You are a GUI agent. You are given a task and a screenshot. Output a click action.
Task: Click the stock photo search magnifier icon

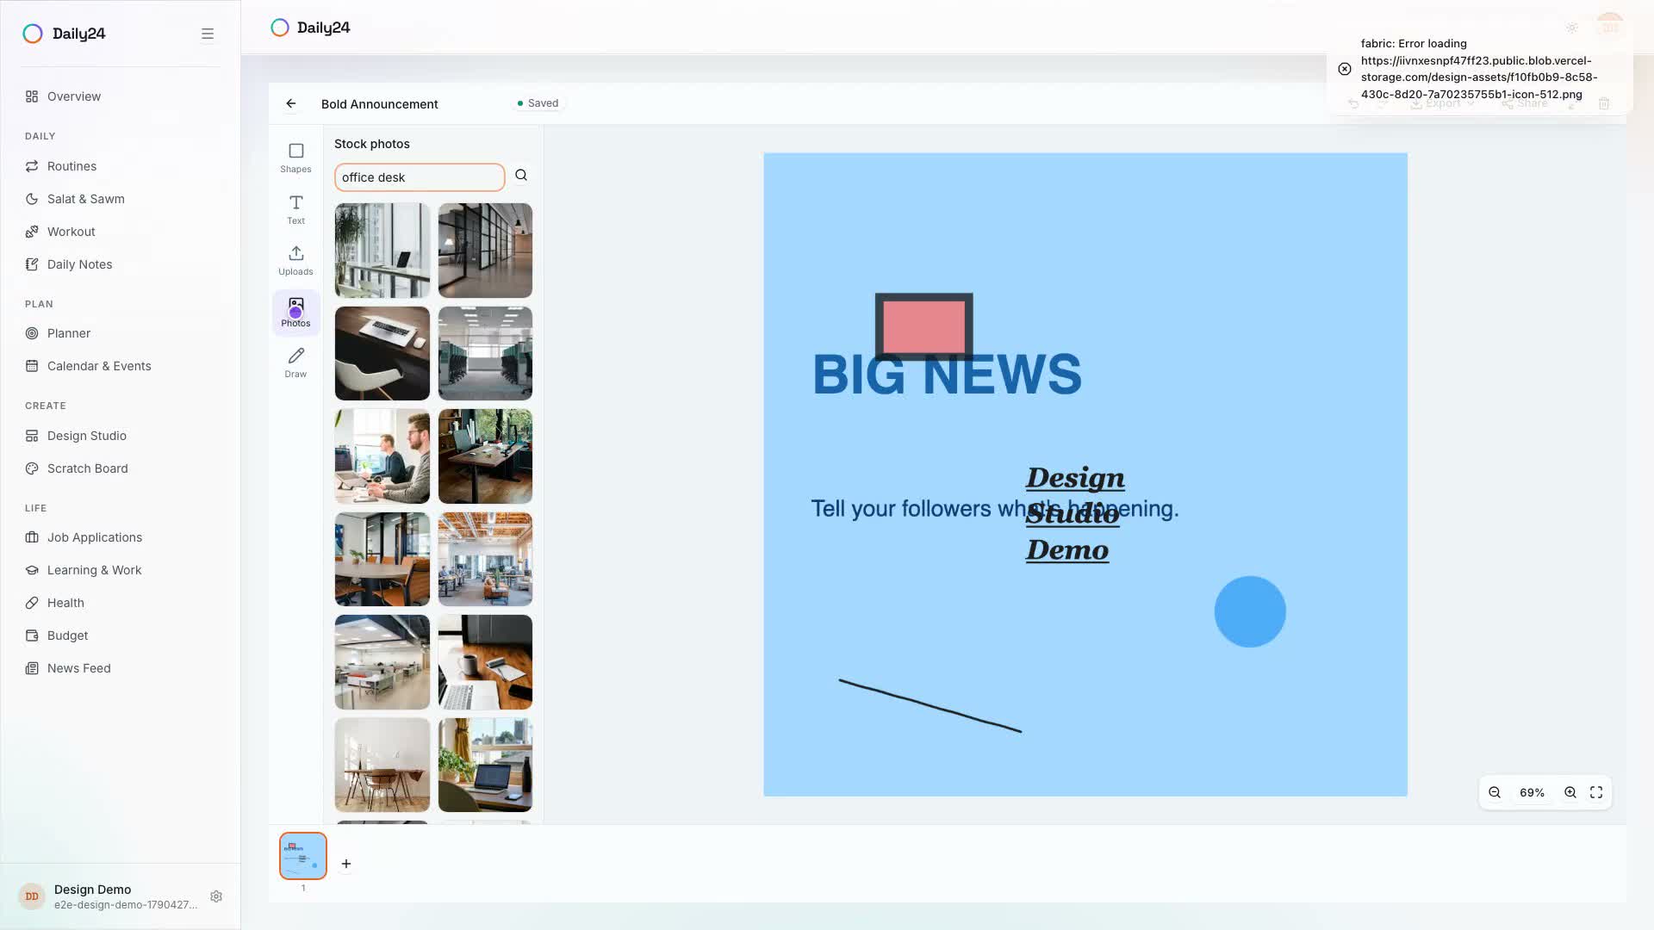(521, 176)
